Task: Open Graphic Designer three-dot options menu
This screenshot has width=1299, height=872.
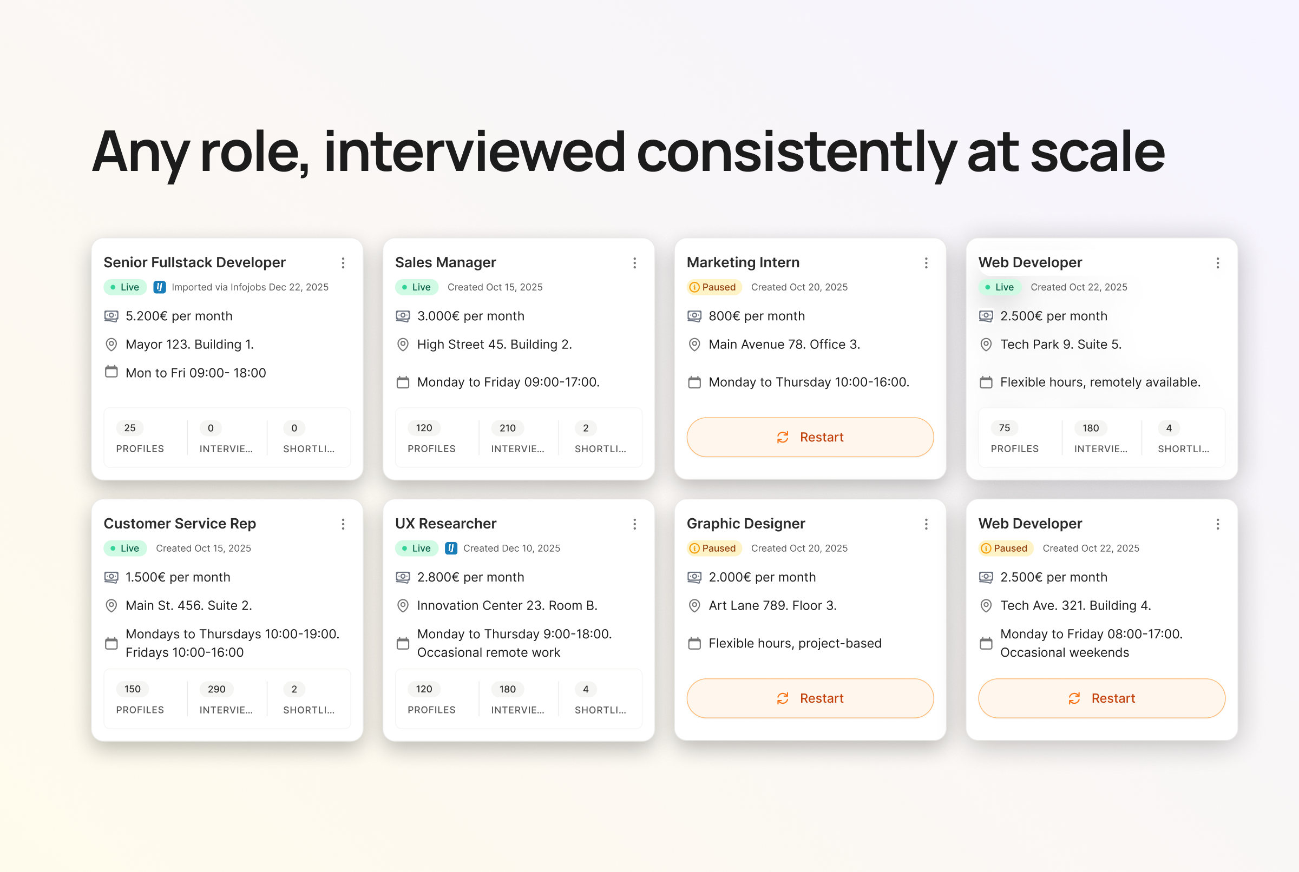Action: point(926,524)
